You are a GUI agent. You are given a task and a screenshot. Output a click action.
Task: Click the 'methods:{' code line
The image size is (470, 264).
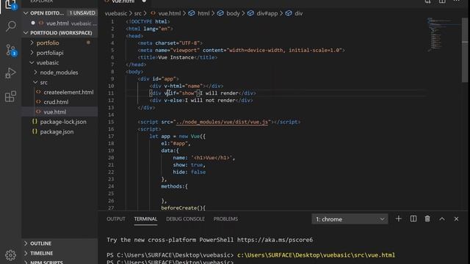click(x=174, y=186)
